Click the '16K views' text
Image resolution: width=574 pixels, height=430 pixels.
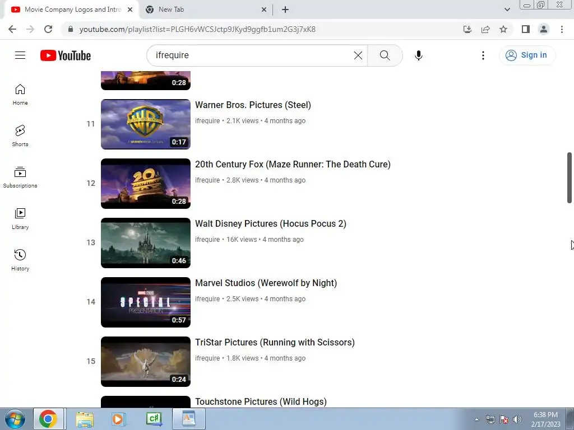pyautogui.click(x=242, y=240)
